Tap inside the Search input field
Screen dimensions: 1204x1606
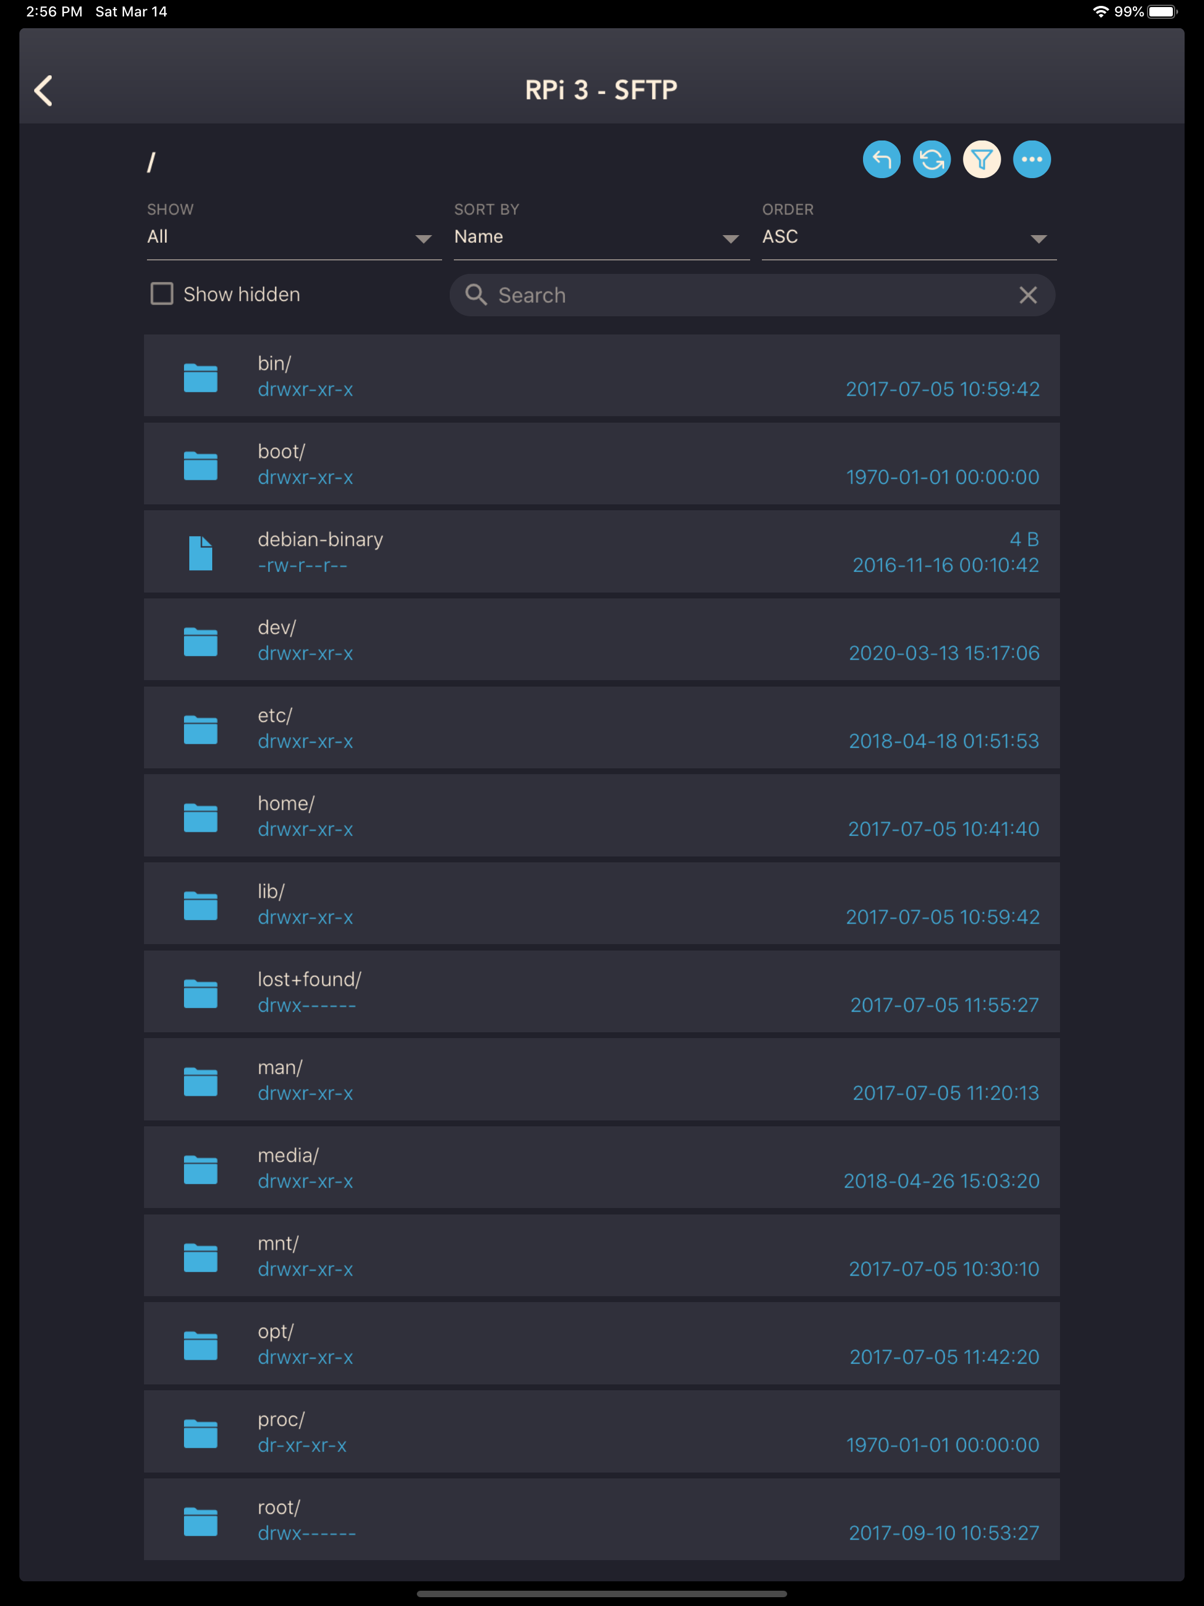(726, 296)
